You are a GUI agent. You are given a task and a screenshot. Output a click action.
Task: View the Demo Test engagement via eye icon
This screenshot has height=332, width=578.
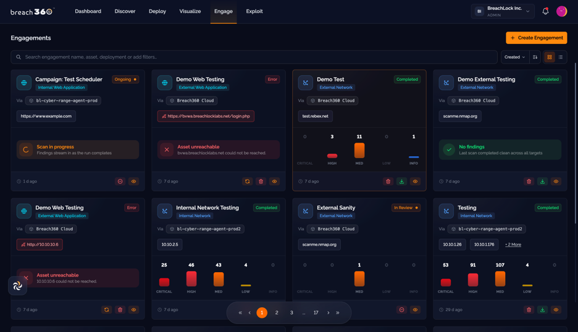click(416, 181)
